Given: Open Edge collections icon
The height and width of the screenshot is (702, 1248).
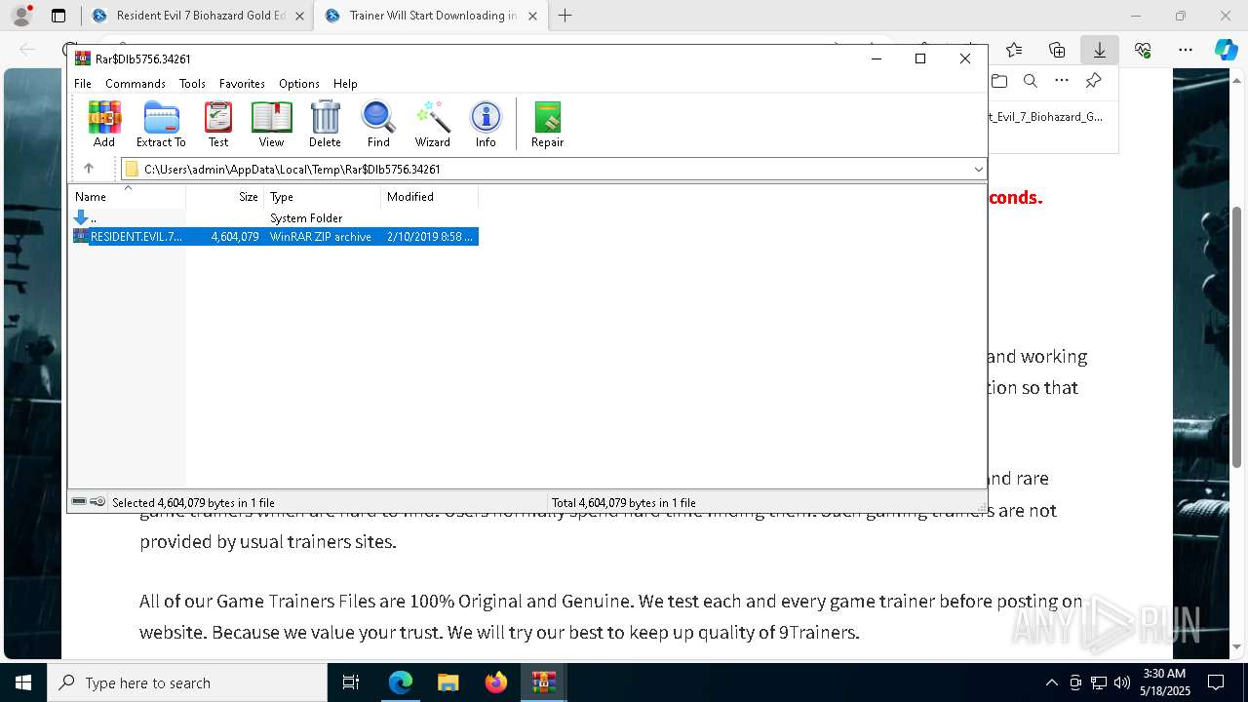Looking at the screenshot, I should (1057, 50).
